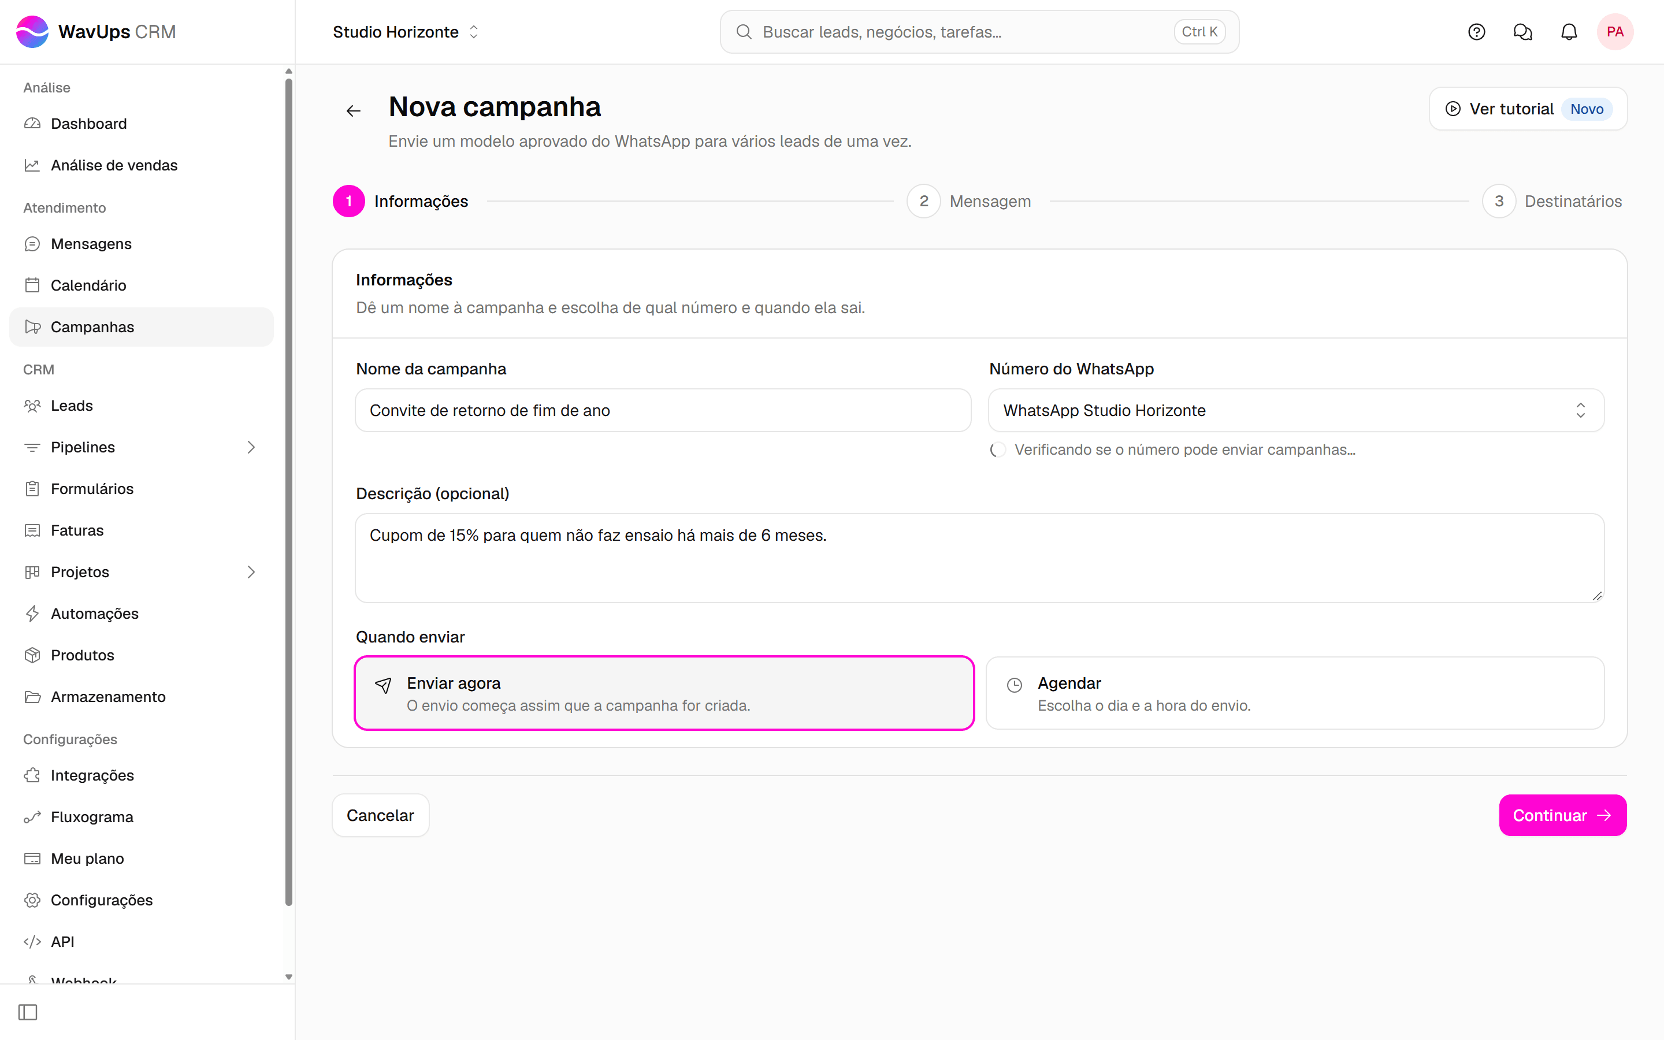Focus the Buscar leads search box
The height and width of the screenshot is (1040, 1664).
click(x=979, y=32)
